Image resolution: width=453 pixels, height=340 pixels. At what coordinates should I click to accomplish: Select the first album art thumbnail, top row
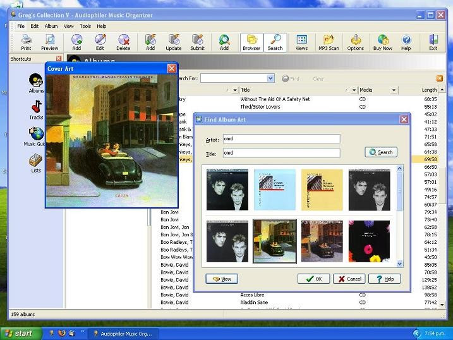point(227,190)
